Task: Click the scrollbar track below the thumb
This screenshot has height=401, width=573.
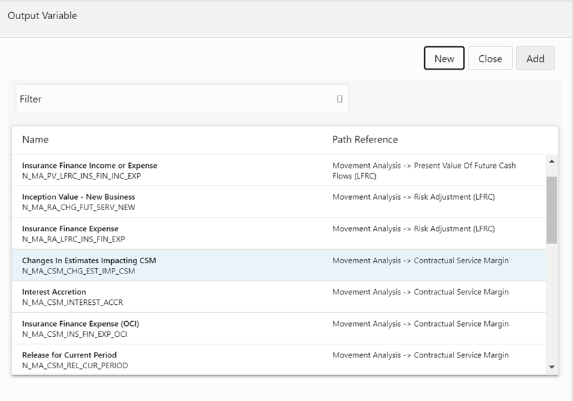Action: pos(552,307)
